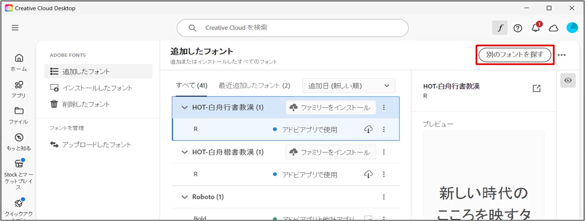Switch to 最近追加したフォント (2) tab

tap(255, 85)
